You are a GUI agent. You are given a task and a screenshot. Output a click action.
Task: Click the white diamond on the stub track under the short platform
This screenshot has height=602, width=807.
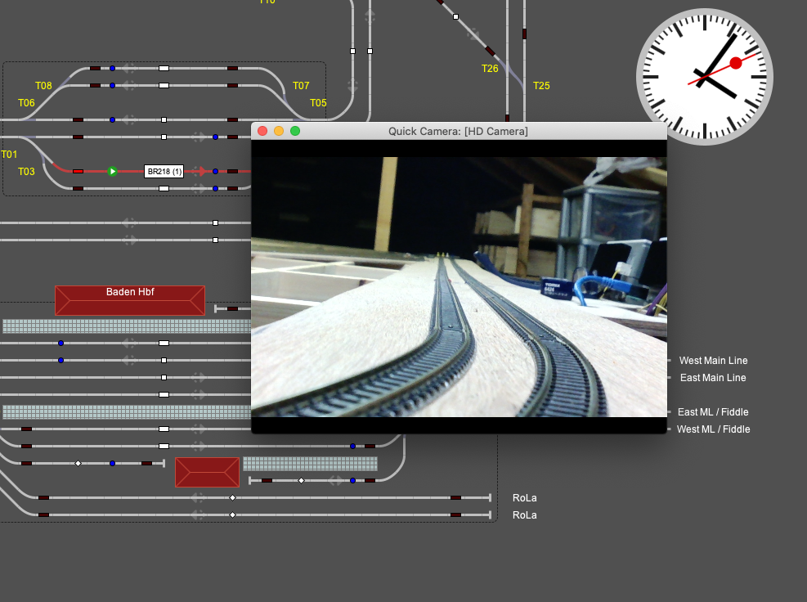point(301,480)
